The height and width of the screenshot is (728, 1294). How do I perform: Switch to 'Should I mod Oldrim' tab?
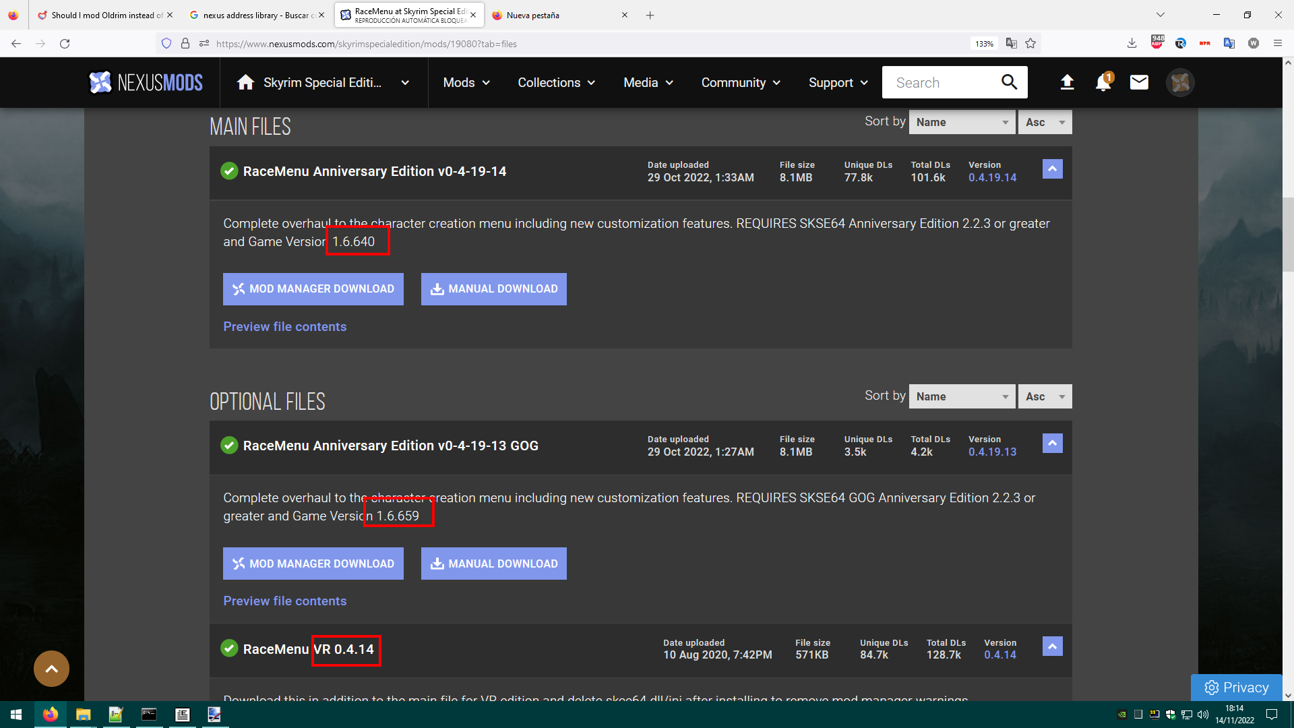point(104,15)
